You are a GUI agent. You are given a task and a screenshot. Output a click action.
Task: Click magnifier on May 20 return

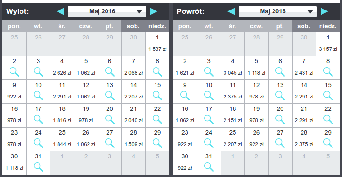click(280, 119)
